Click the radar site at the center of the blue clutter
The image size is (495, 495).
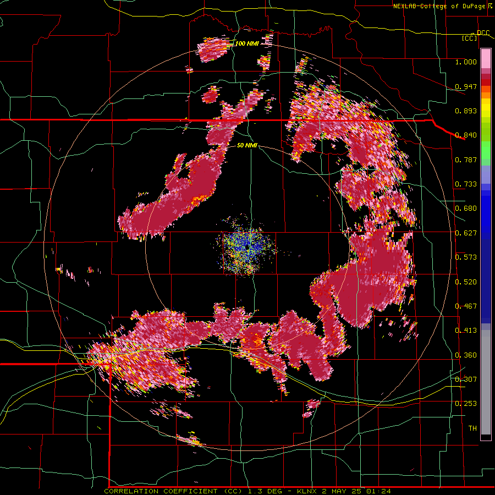[247, 248]
